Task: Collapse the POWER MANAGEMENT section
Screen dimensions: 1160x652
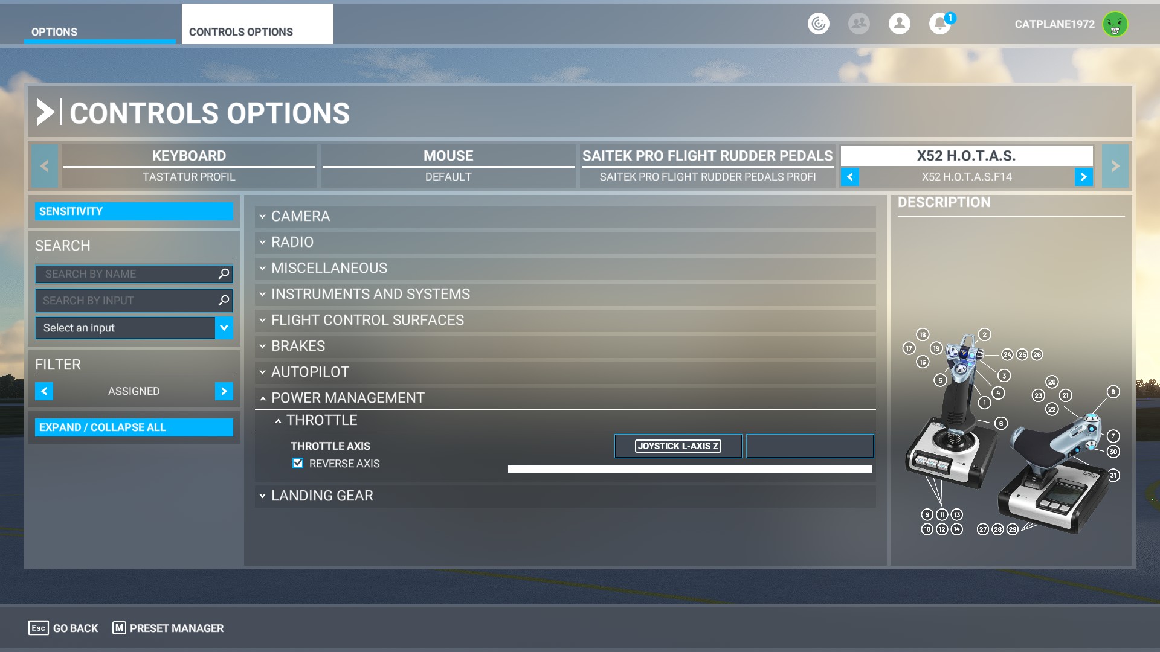Action: [x=347, y=398]
